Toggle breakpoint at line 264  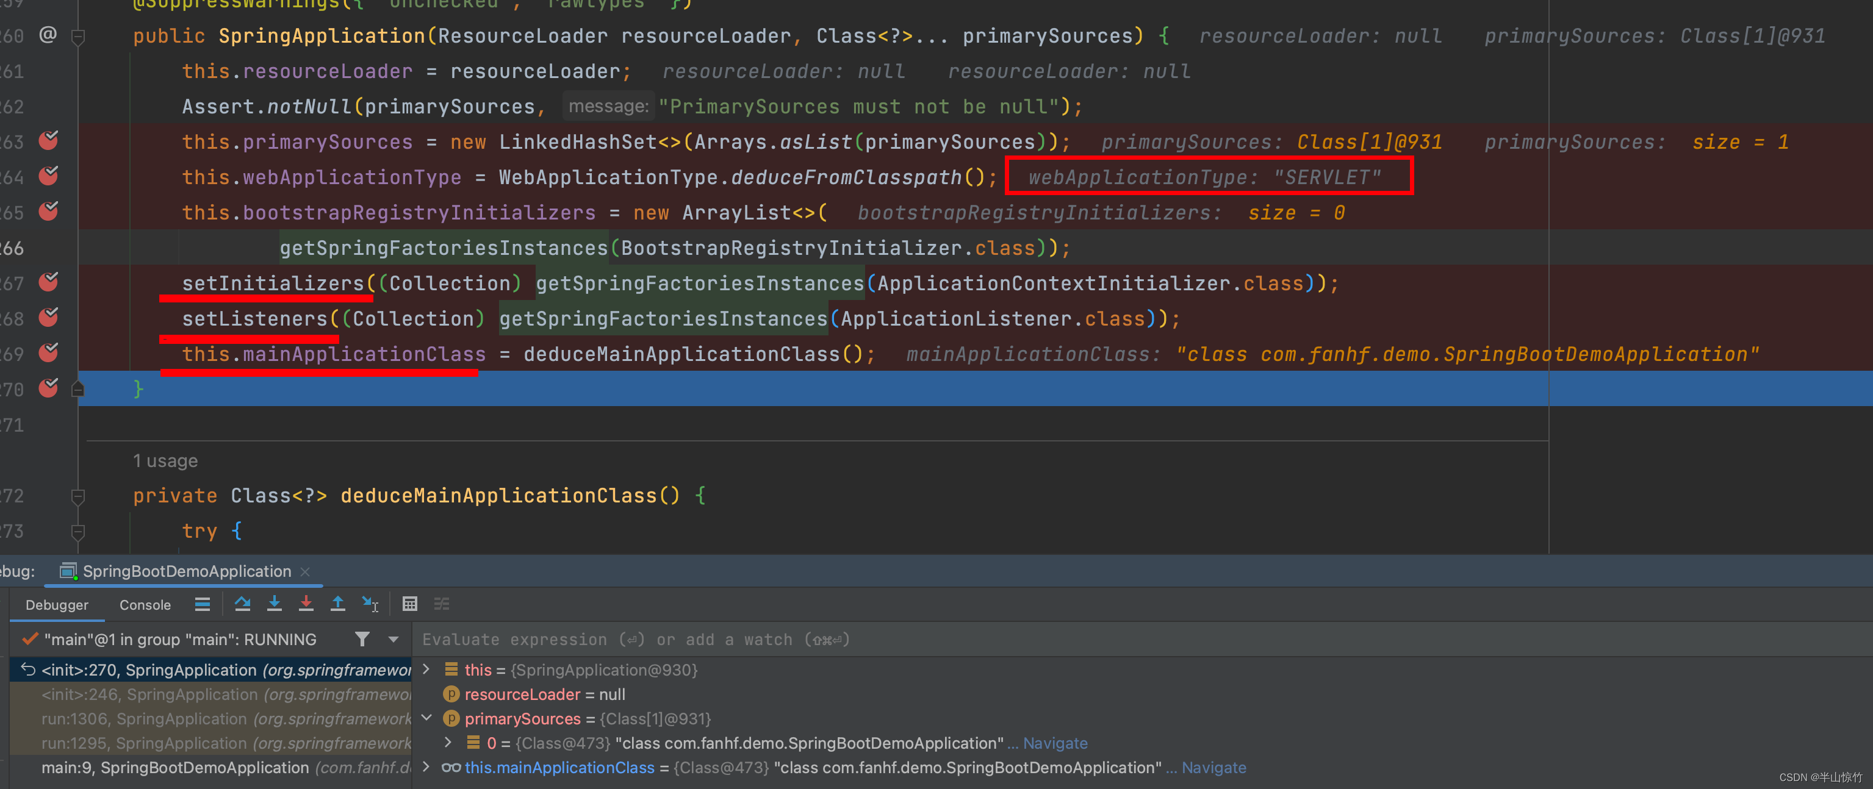click(x=49, y=176)
